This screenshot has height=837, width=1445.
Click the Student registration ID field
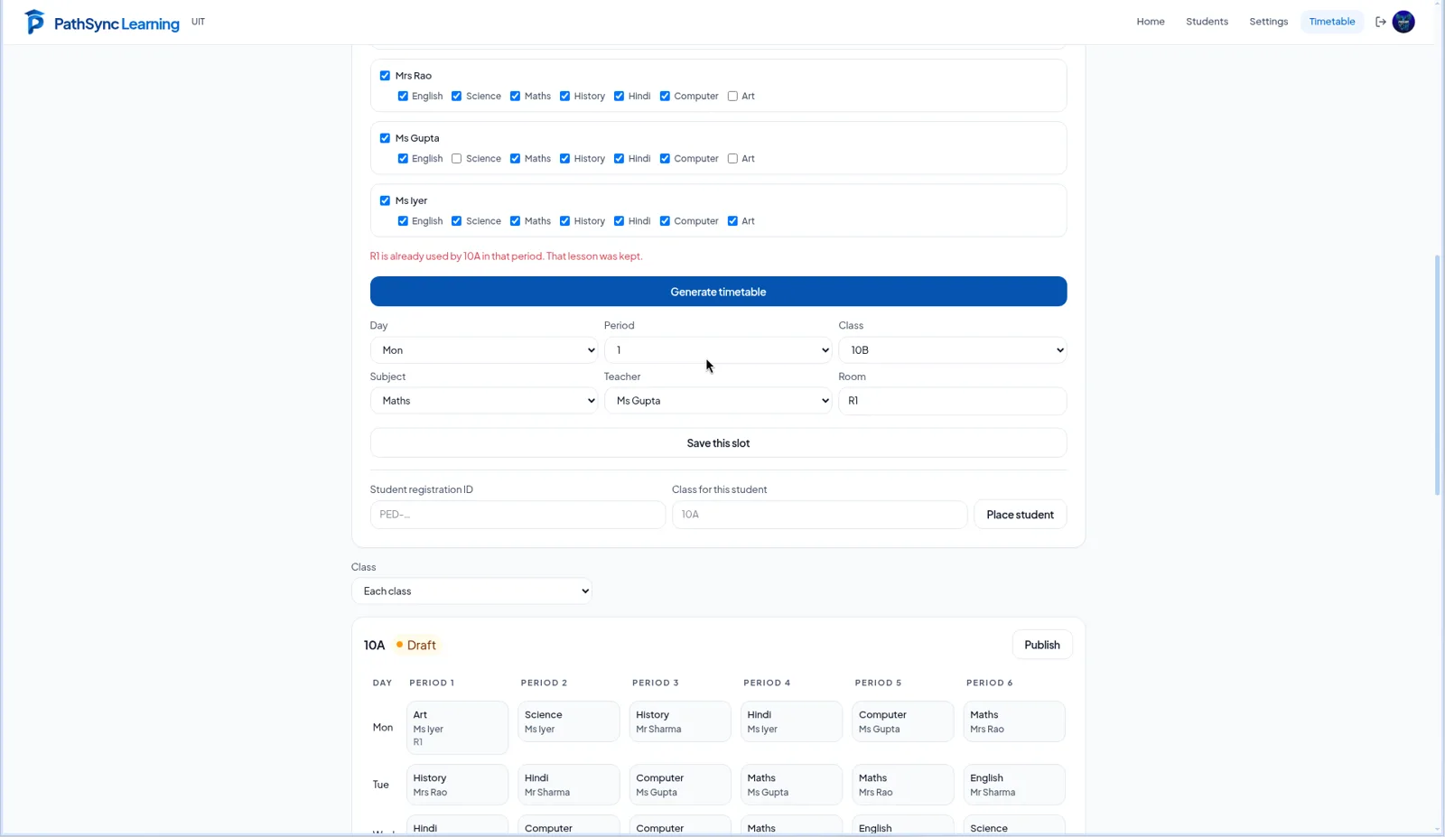(517, 515)
